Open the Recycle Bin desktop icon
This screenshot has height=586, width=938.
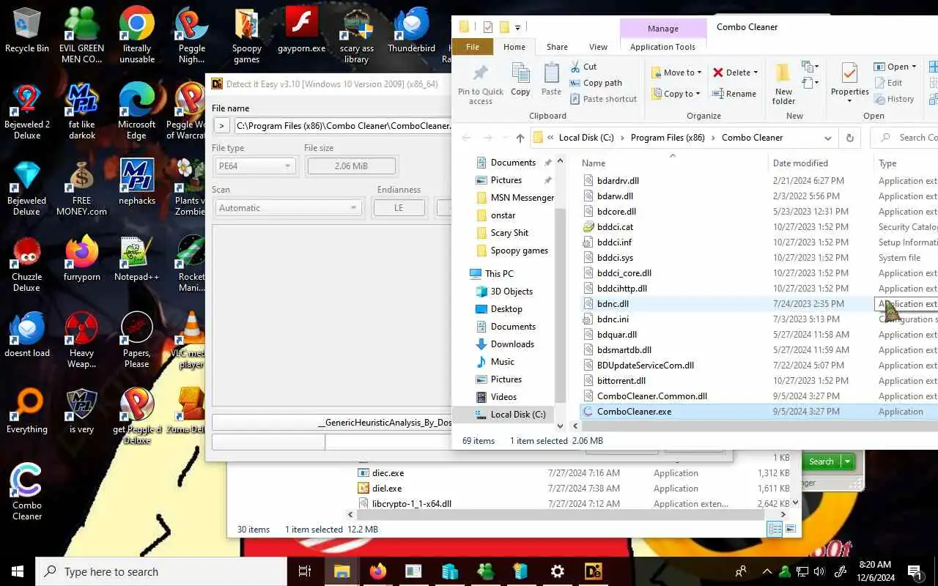(x=27, y=31)
